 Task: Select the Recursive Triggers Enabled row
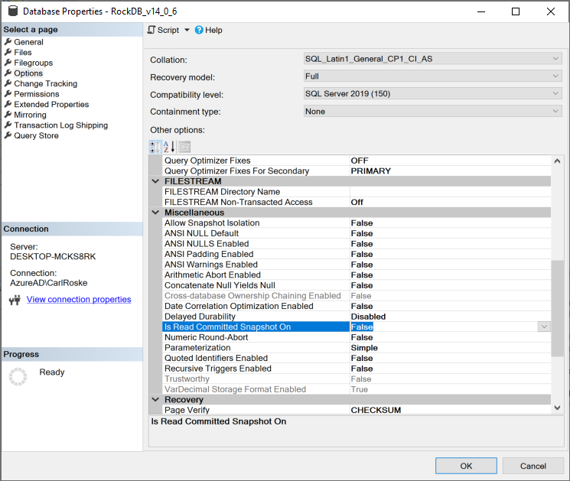pyautogui.click(x=357, y=369)
